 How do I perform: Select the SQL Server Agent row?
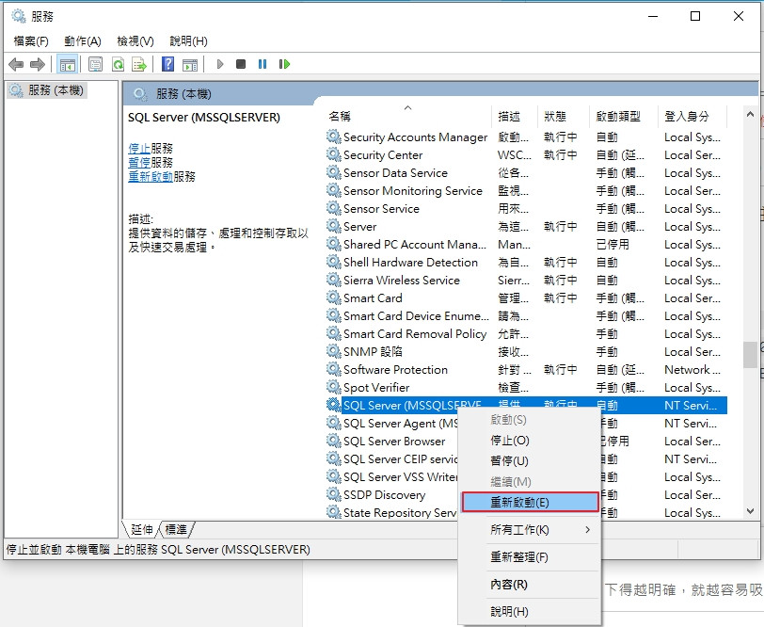point(392,424)
